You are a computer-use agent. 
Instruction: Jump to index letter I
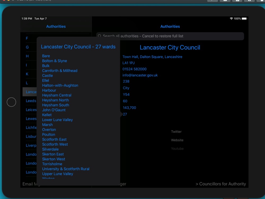pyautogui.click(x=26, y=65)
